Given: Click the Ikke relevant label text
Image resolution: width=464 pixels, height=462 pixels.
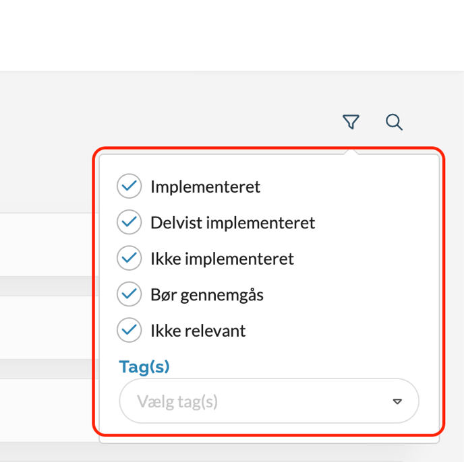Looking at the screenshot, I should [198, 331].
